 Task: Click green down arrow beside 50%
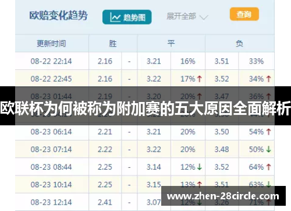[x=269, y=149]
